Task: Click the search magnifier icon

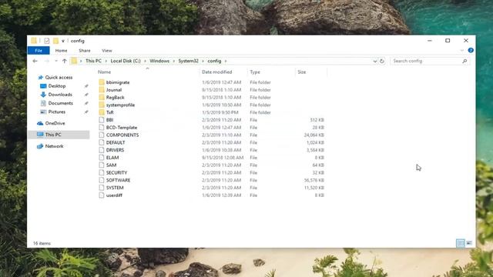Action: pos(464,61)
